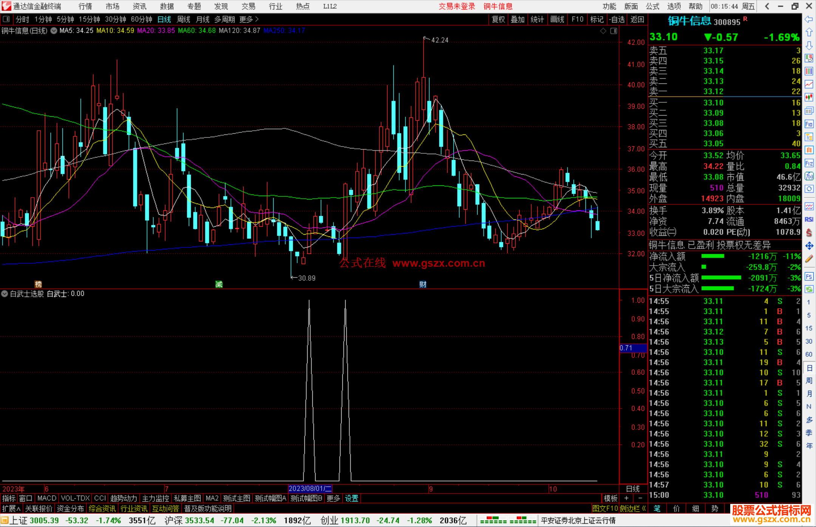Click the plus zoom button beside 模板

pos(626,498)
